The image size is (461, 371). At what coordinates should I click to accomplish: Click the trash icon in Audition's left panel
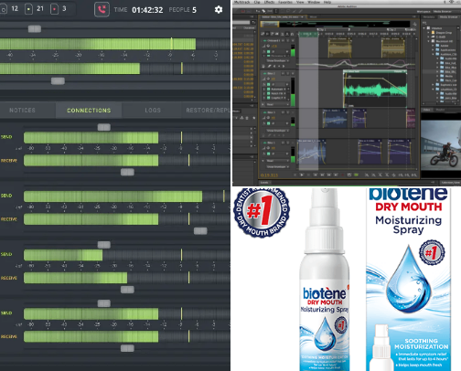(x=247, y=118)
